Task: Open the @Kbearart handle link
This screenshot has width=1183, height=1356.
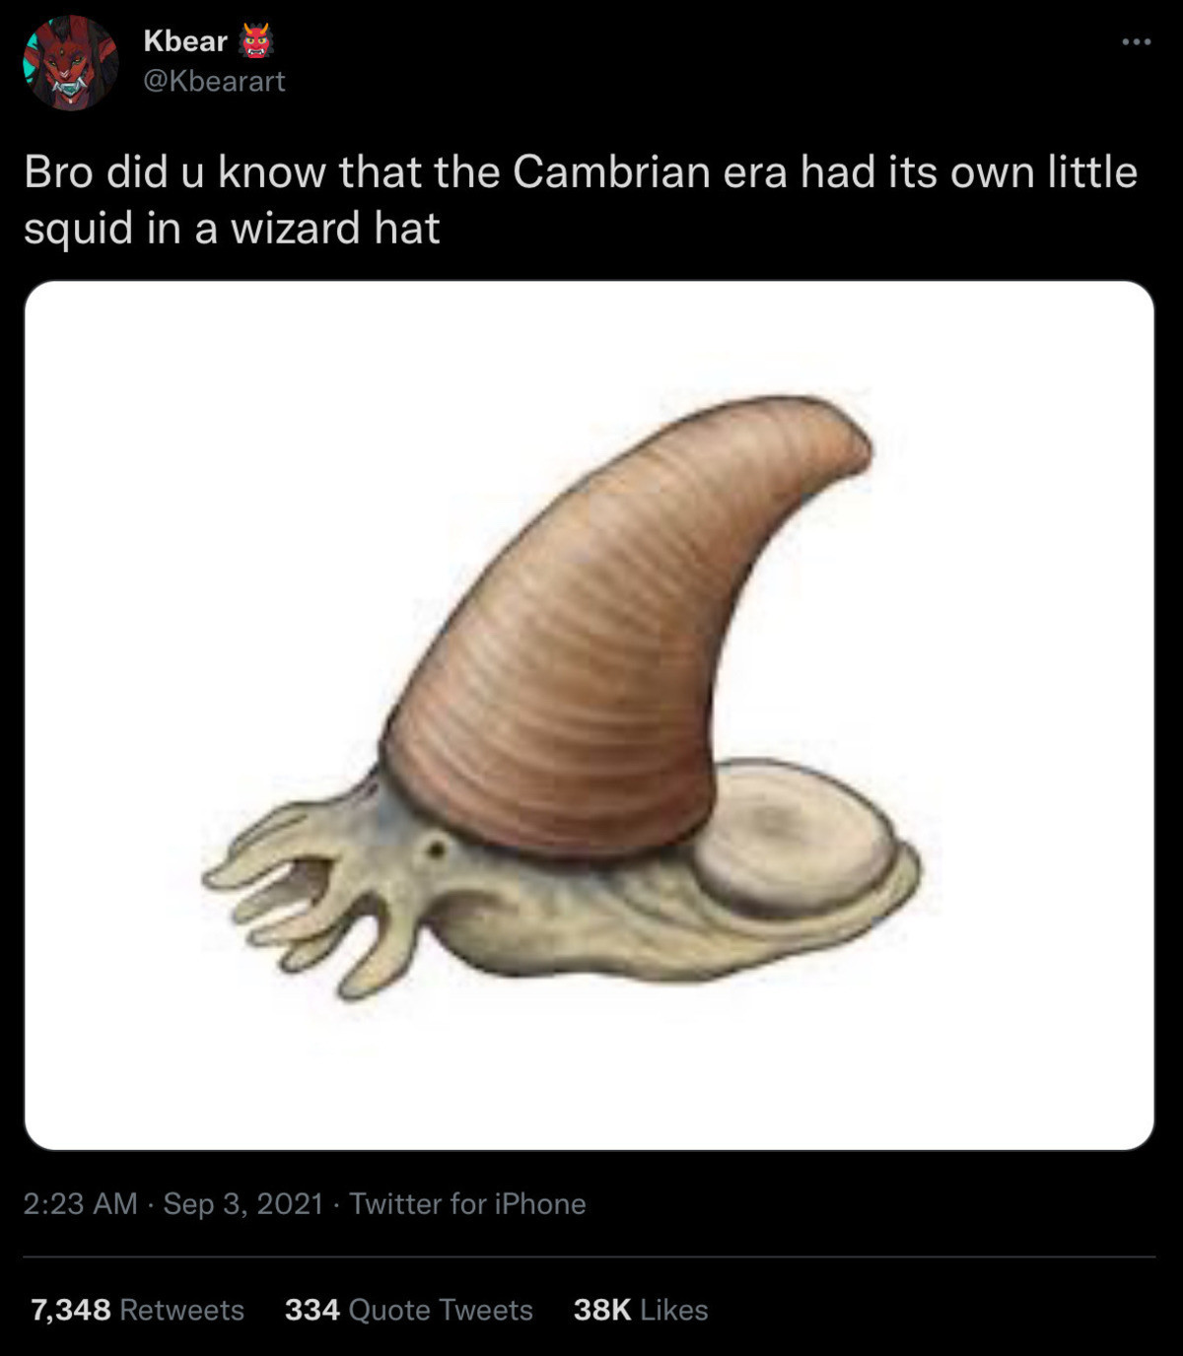Action: click(x=214, y=81)
